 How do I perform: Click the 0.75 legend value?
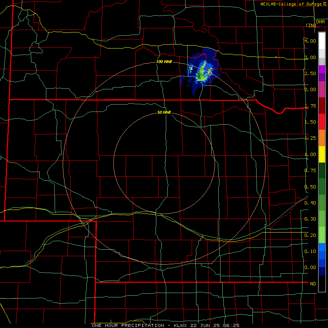tap(310, 171)
